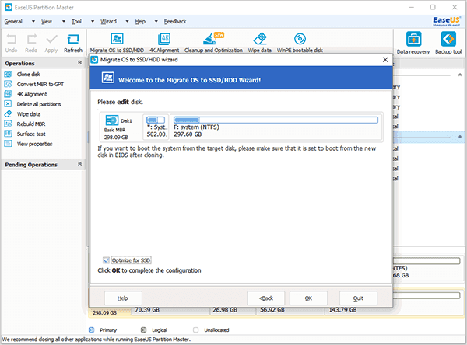Select F: system (NTFS) partition bar
The image size is (467, 345).
click(276, 120)
